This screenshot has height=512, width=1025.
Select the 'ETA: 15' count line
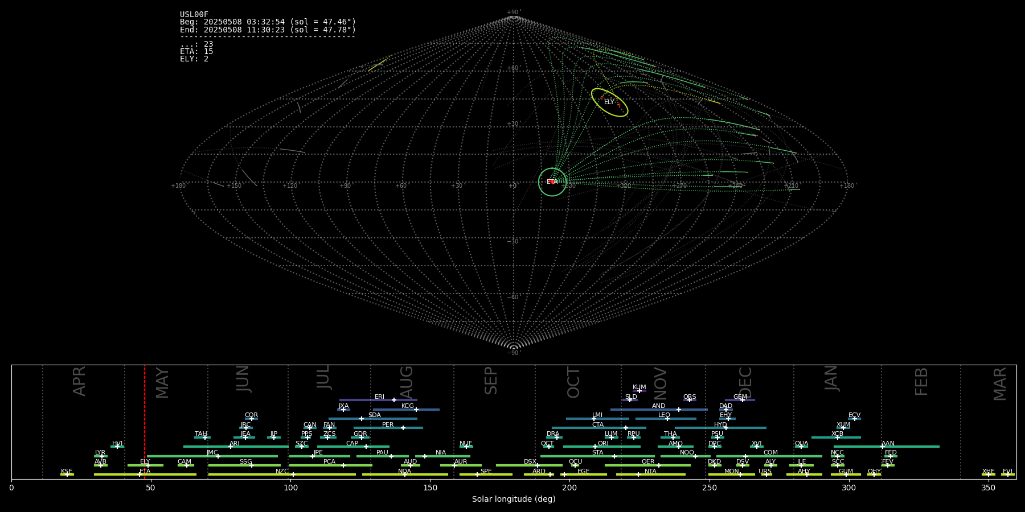pos(196,52)
